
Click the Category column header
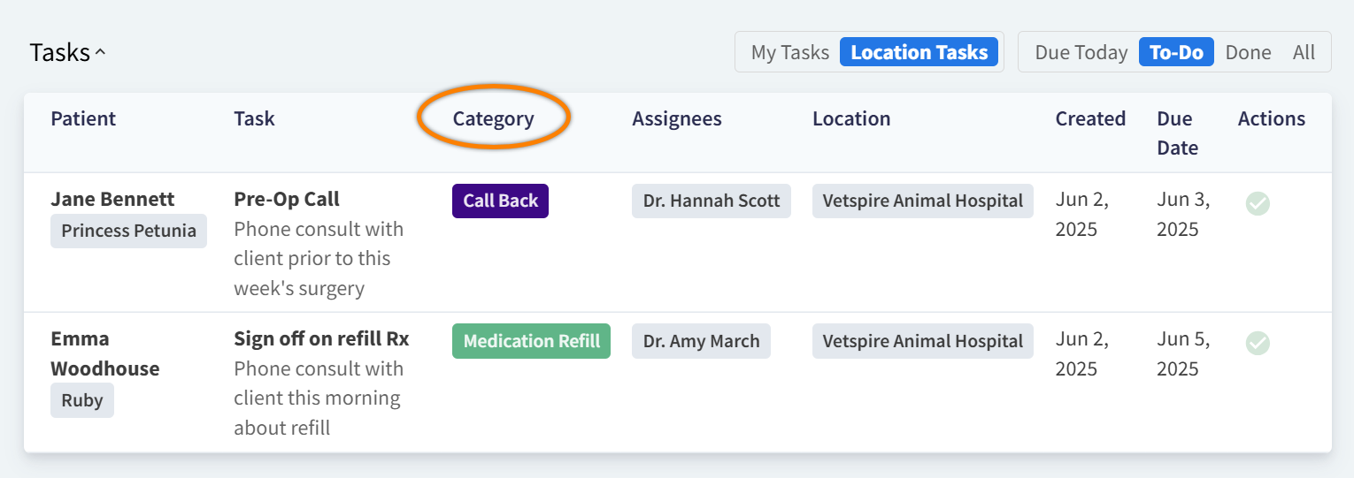[x=493, y=118]
